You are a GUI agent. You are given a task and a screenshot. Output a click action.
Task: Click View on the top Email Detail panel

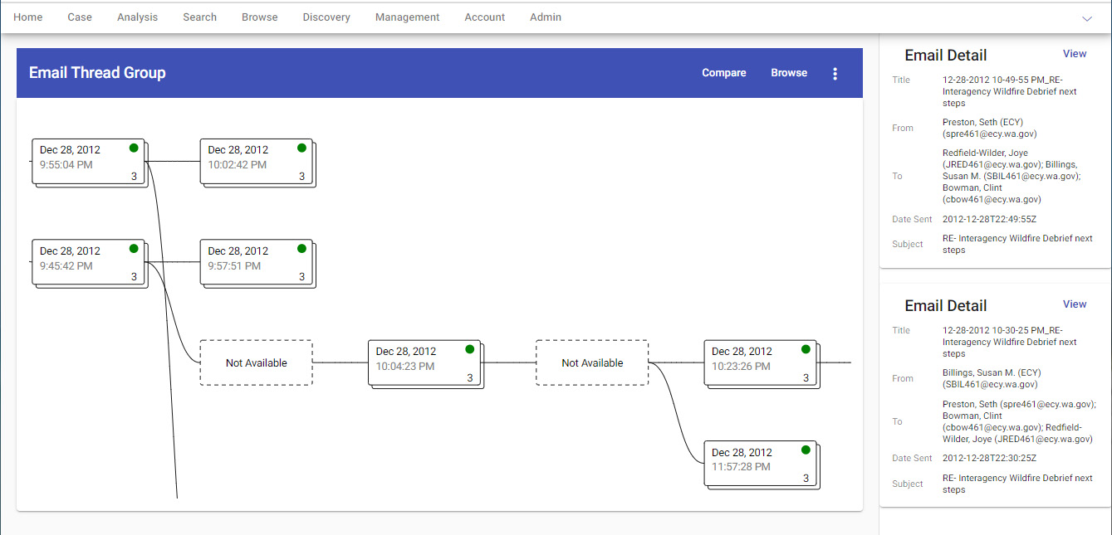[x=1075, y=53]
